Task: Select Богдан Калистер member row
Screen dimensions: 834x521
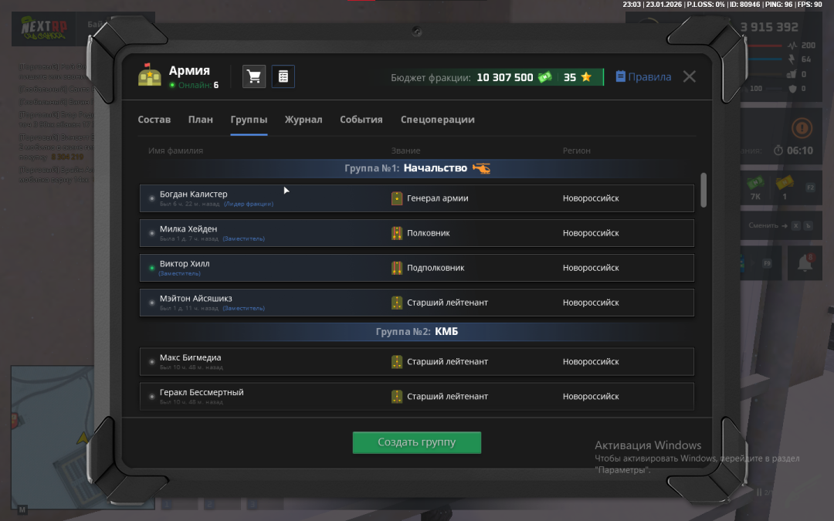Action: [x=416, y=198]
